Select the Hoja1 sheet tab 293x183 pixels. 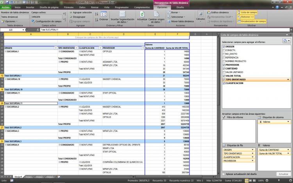click(29, 177)
